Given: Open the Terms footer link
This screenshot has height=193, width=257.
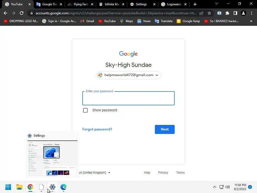Looking at the screenshot, I should (180, 172).
